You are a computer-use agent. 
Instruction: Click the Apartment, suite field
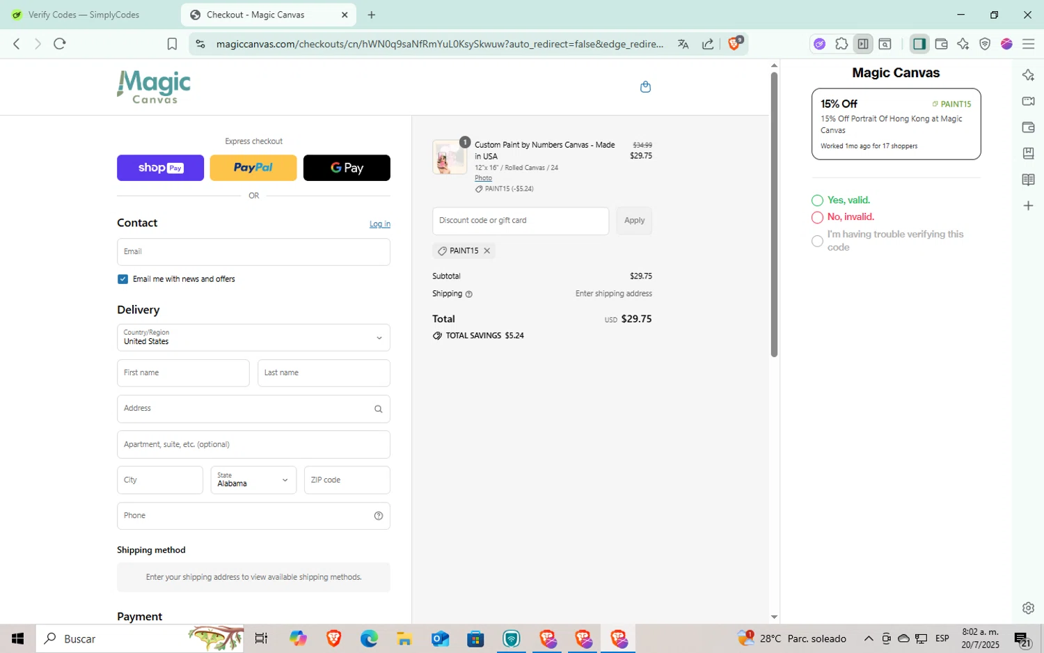(253, 445)
